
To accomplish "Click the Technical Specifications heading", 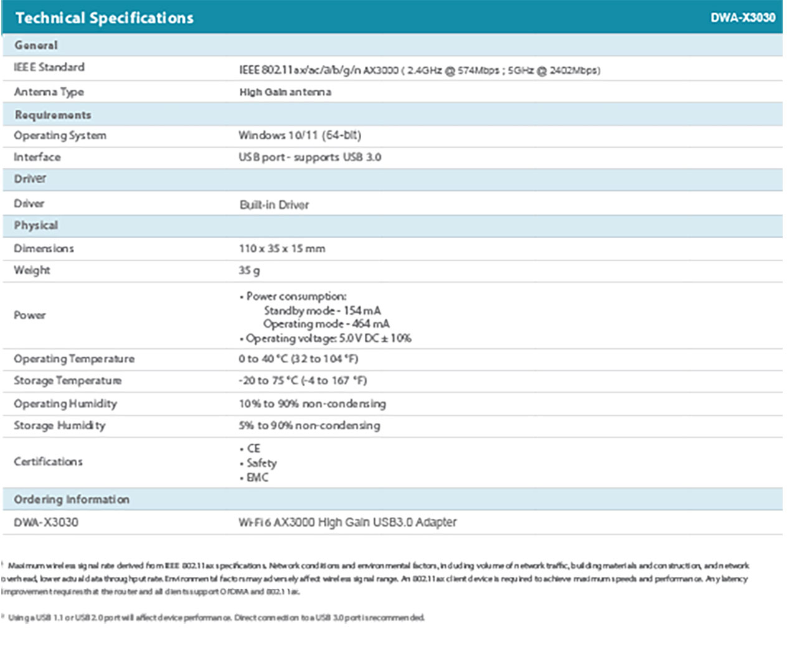I will click(x=105, y=18).
